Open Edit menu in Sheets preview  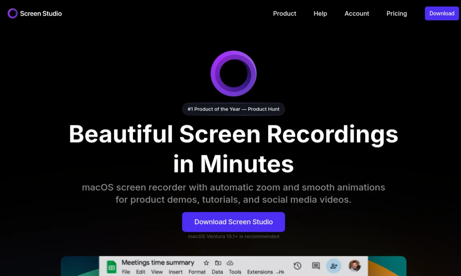click(x=141, y=272)
